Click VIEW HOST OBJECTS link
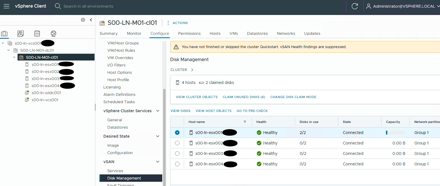This screenshot has width=440, height=186. coord(213,111)
